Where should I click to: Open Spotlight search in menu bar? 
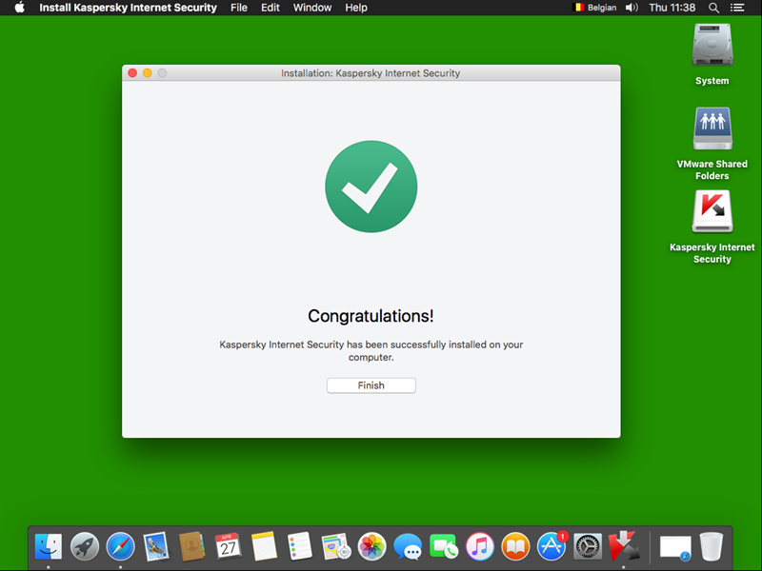[x=713, y=8]
